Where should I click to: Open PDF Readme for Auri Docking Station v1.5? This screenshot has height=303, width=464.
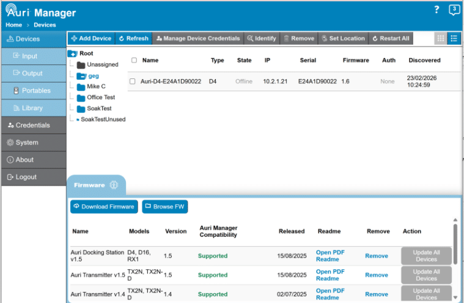coord(330,256)
